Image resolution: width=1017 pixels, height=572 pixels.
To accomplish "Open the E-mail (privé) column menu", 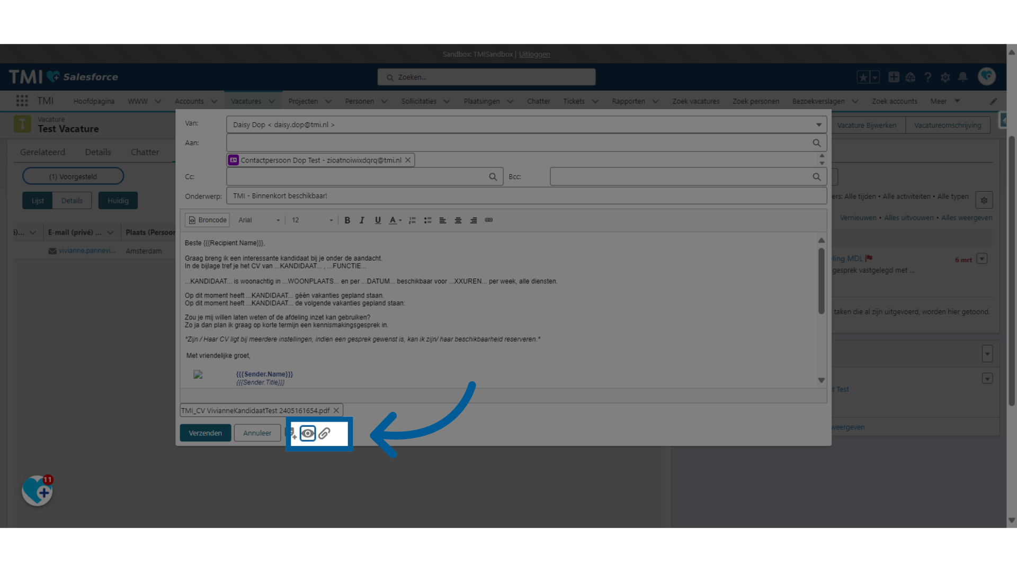I will pos(110,233).
